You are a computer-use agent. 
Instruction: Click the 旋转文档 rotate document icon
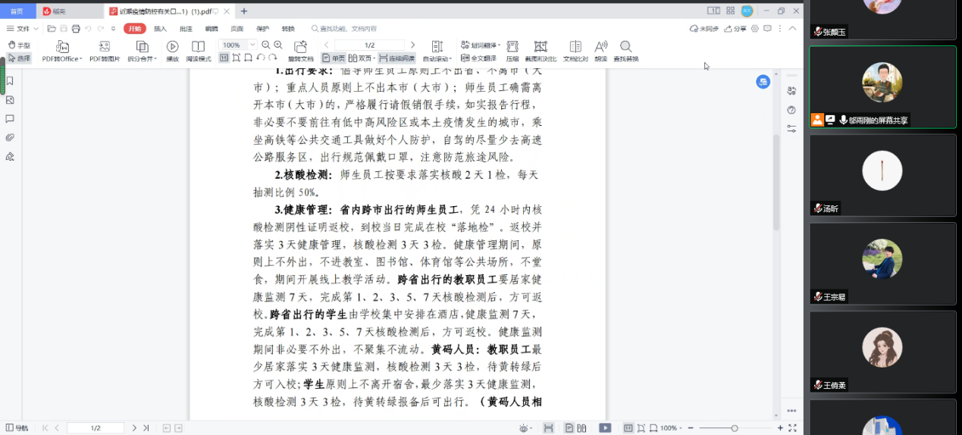(x=300, y=47)
